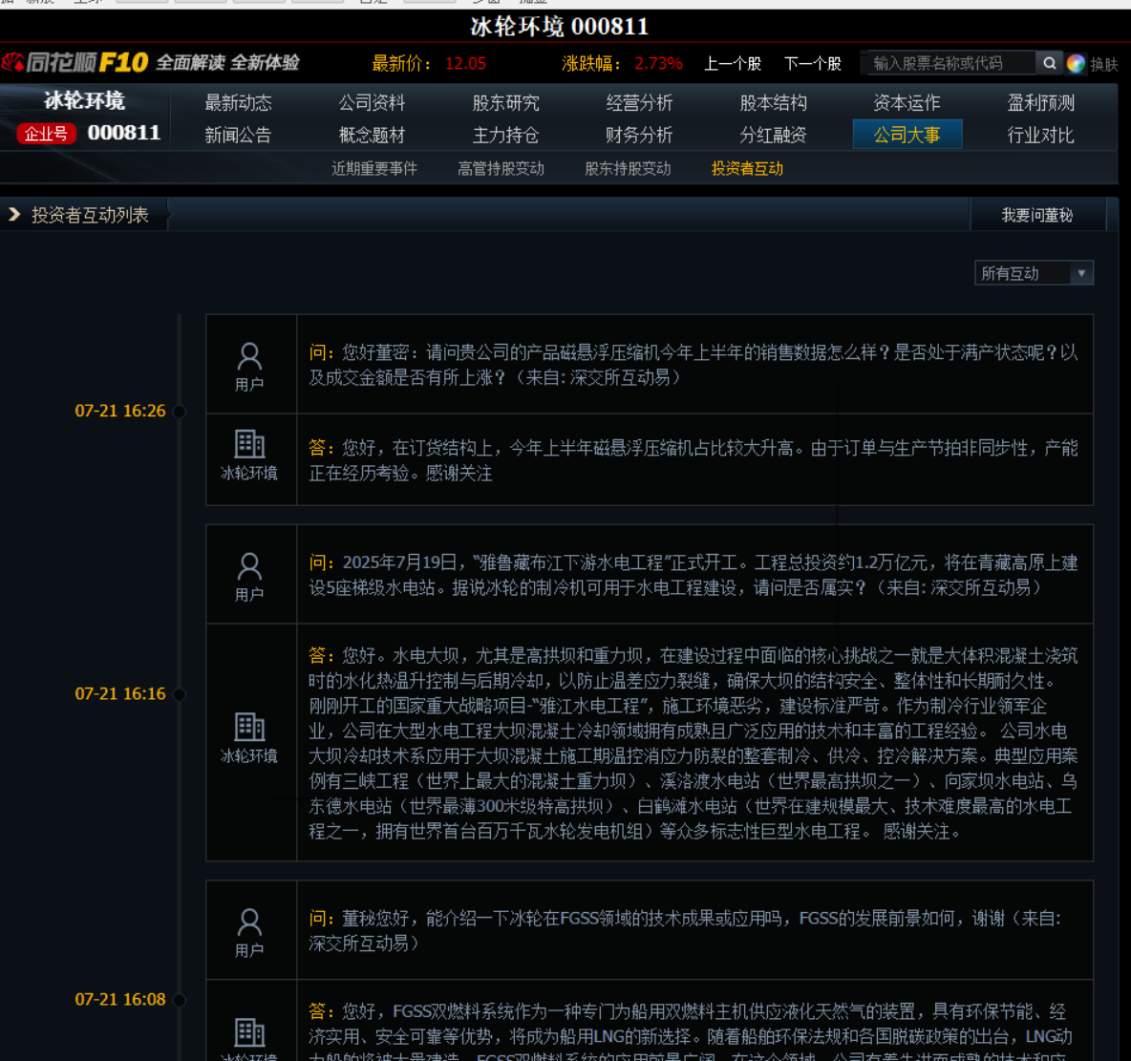Open the 所有互动 filter dropdown
1131x1061 pixels.
(x=1034, y=273)
